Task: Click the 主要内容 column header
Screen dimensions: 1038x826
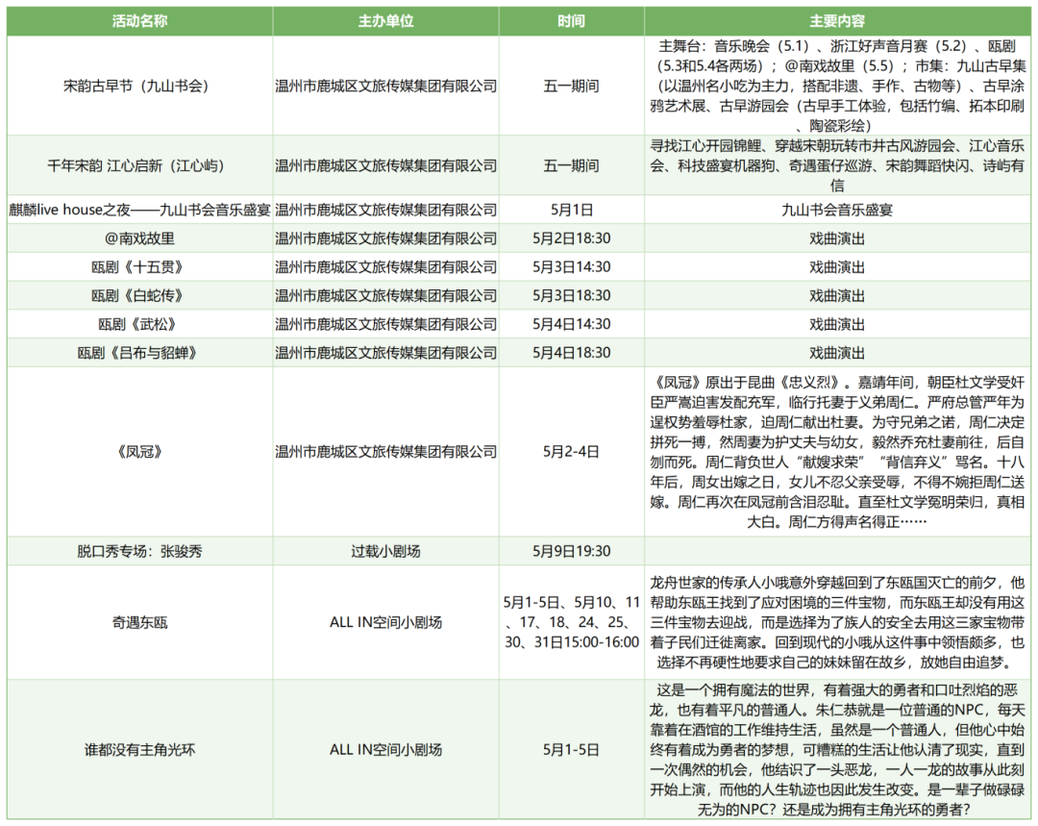Action: tap(836, 21)
